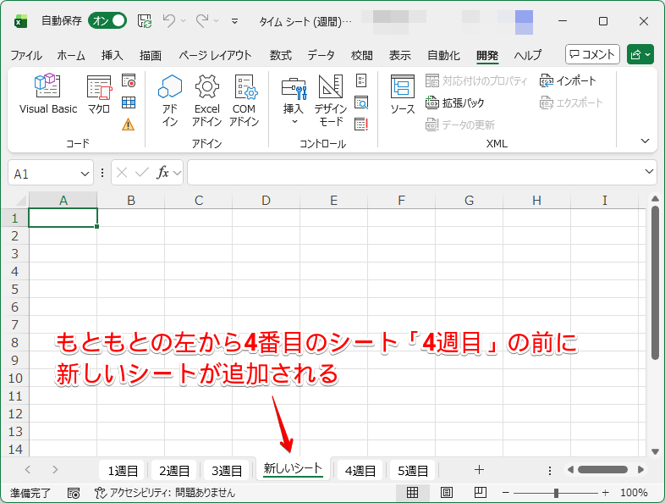This screenshot has width=665, height=503.
Task: Open Excel アドイン manager
Action: click(x=207, y=100)
